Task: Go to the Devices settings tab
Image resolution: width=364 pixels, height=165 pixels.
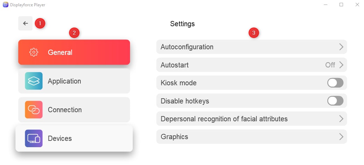Action: (x=74, y=138)
